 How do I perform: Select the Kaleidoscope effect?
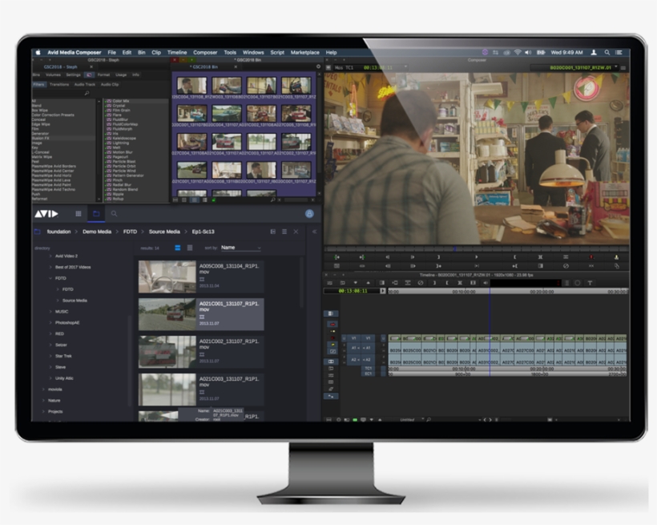(124, 138)
